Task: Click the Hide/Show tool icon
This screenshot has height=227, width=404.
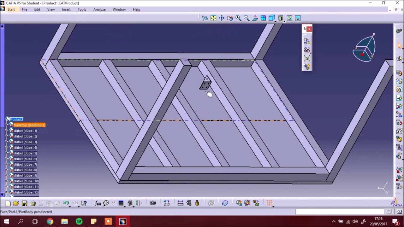Action: pos(289,18)
